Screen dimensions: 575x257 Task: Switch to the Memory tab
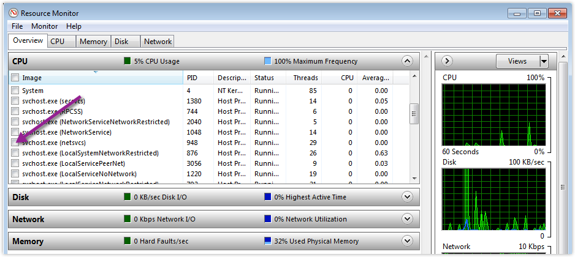[x=93, y=42]
